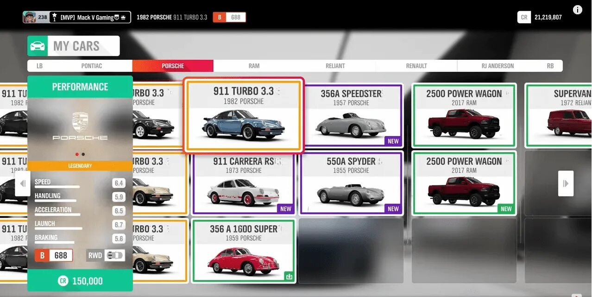Click the player level 238
592x297 pixels.
click(x=42, y=18)
